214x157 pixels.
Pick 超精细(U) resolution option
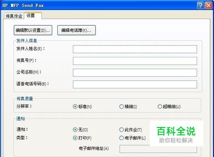(160, 107)
